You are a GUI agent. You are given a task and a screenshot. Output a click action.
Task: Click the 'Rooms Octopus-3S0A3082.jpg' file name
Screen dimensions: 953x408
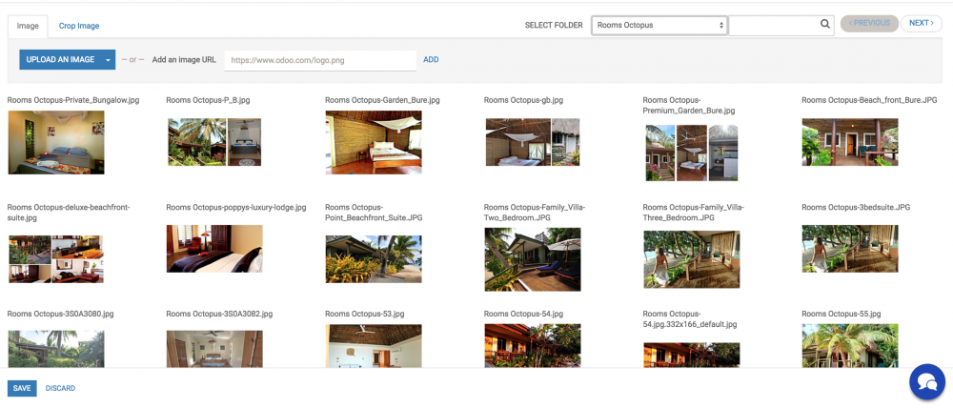tap(219, 314)
